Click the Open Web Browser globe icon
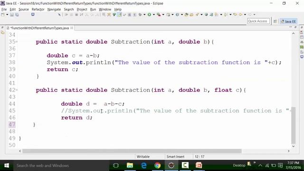Screen dimensions: 304x171 [206, 15]
